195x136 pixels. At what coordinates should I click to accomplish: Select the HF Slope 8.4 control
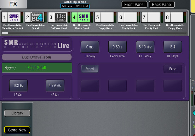[173, 47]
